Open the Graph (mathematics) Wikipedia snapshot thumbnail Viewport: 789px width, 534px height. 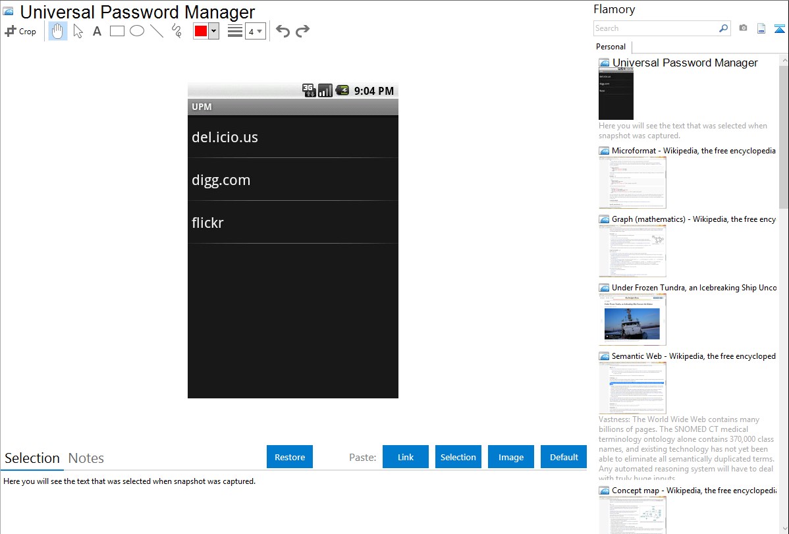point(632,251)
